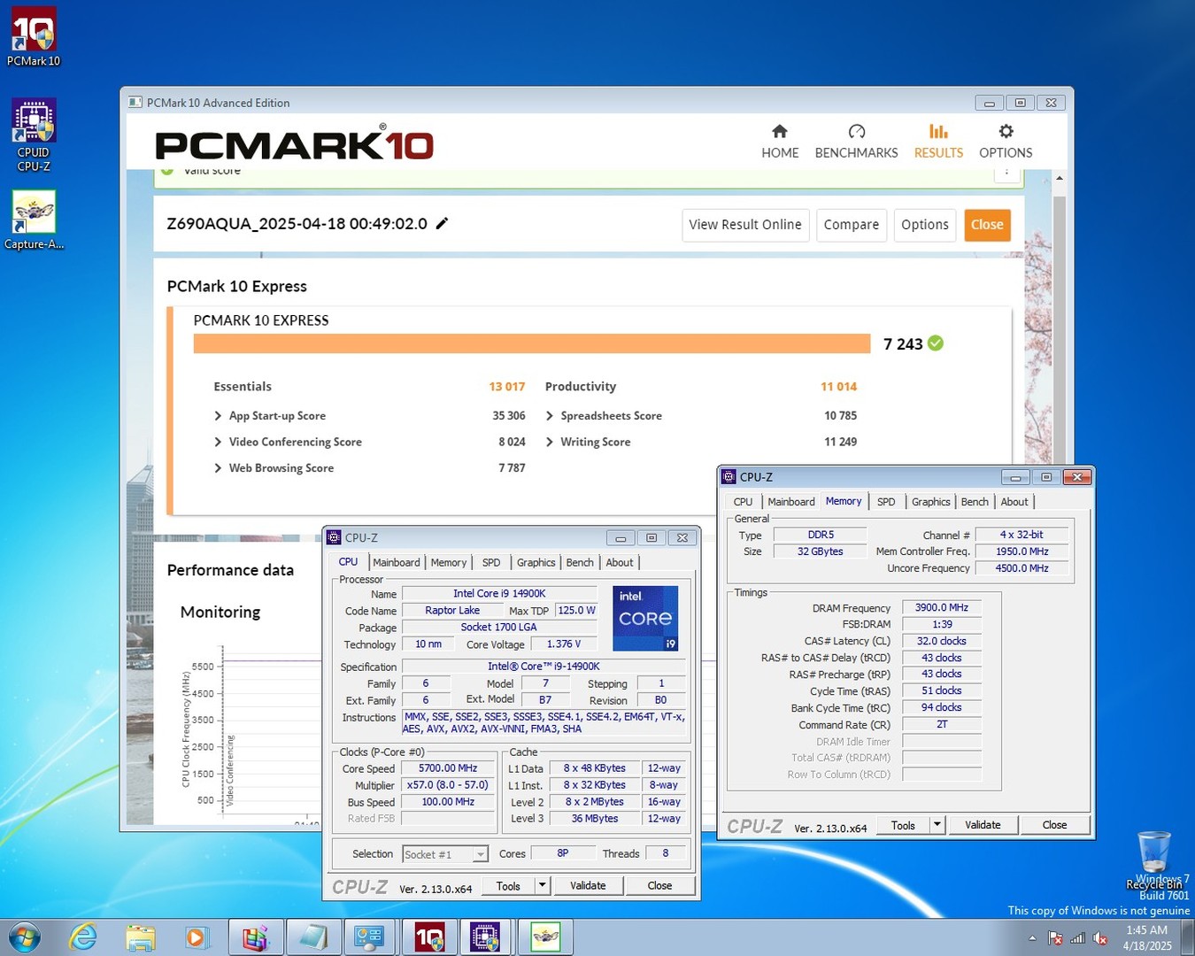Switch to Mainboard tab in CPU window

pos(397,562)
